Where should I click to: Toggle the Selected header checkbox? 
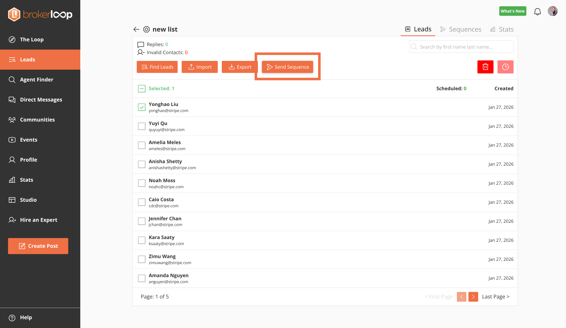pyautogui.click(x=141, y=88)
